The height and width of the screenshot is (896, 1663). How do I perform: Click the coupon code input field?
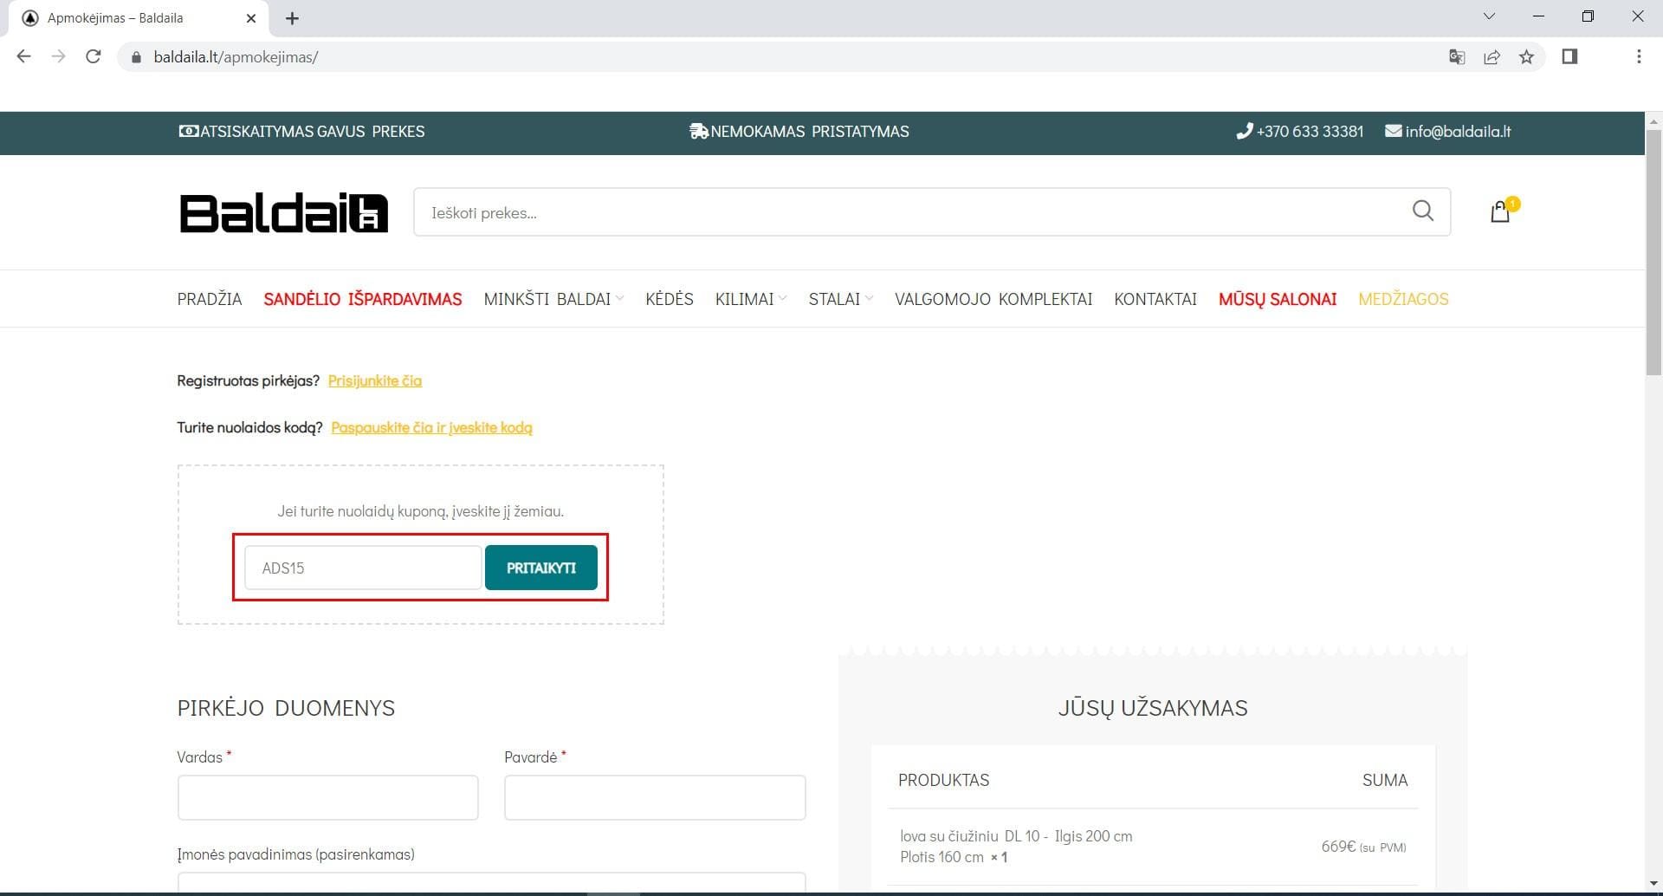pyautogui.click(x=362, y=568)
